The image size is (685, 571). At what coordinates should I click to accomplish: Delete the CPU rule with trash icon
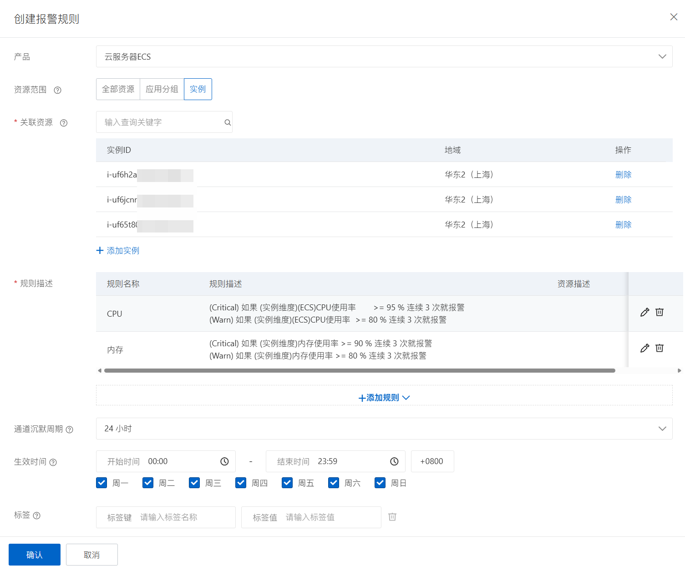coord(660,312)
